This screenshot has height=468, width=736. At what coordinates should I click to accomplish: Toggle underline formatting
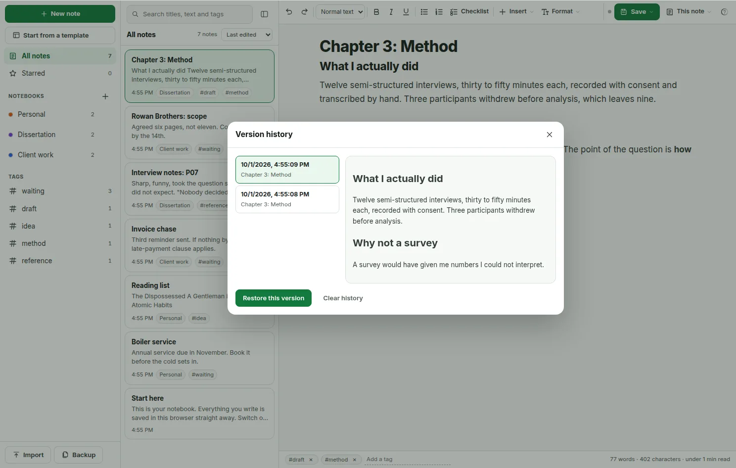[406, 12]
